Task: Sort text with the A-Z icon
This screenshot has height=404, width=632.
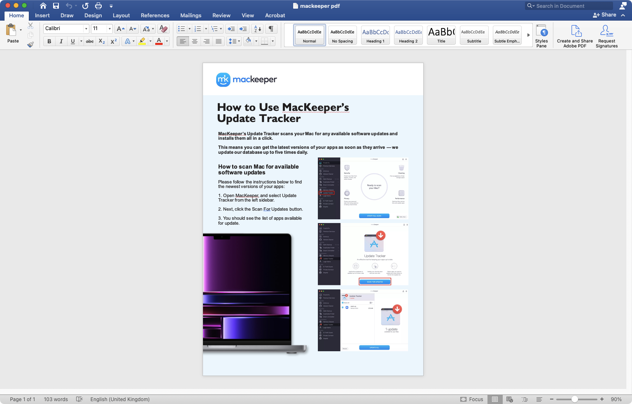Action: [257, 29]
